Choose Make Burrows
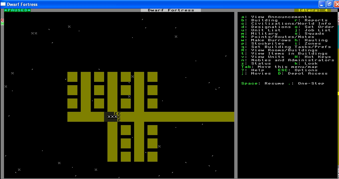This screenshot has width=339, height=179. point(266,40)
